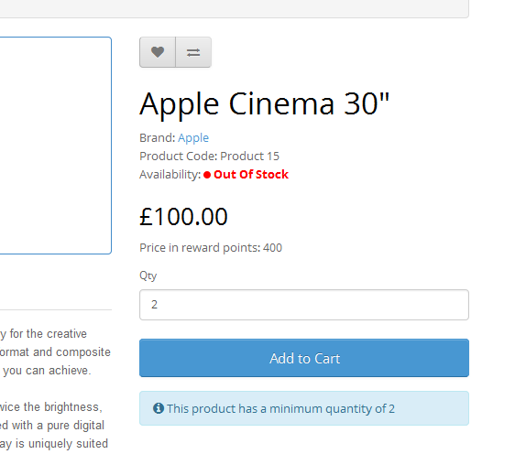Image resolution: width=526 pixels, height=454 pixels.
Task: Open the Apple brand link
Action: (193, 137)
